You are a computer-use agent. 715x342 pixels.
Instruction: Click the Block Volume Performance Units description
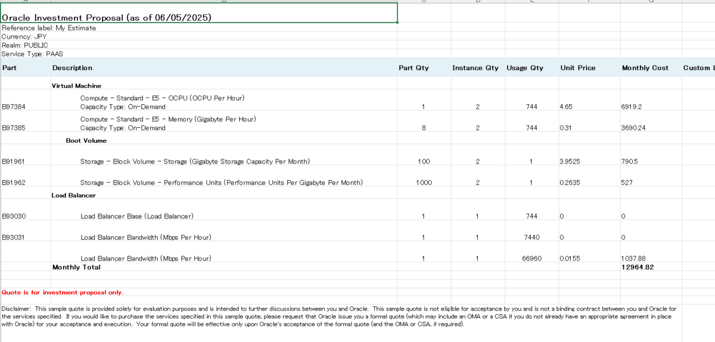coord(222,183)
